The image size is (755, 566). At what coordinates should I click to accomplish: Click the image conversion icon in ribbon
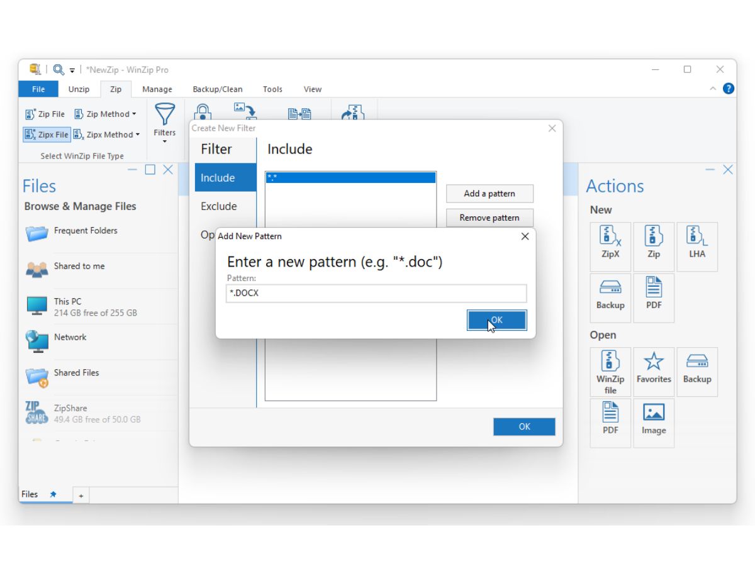tap(245, 111)
